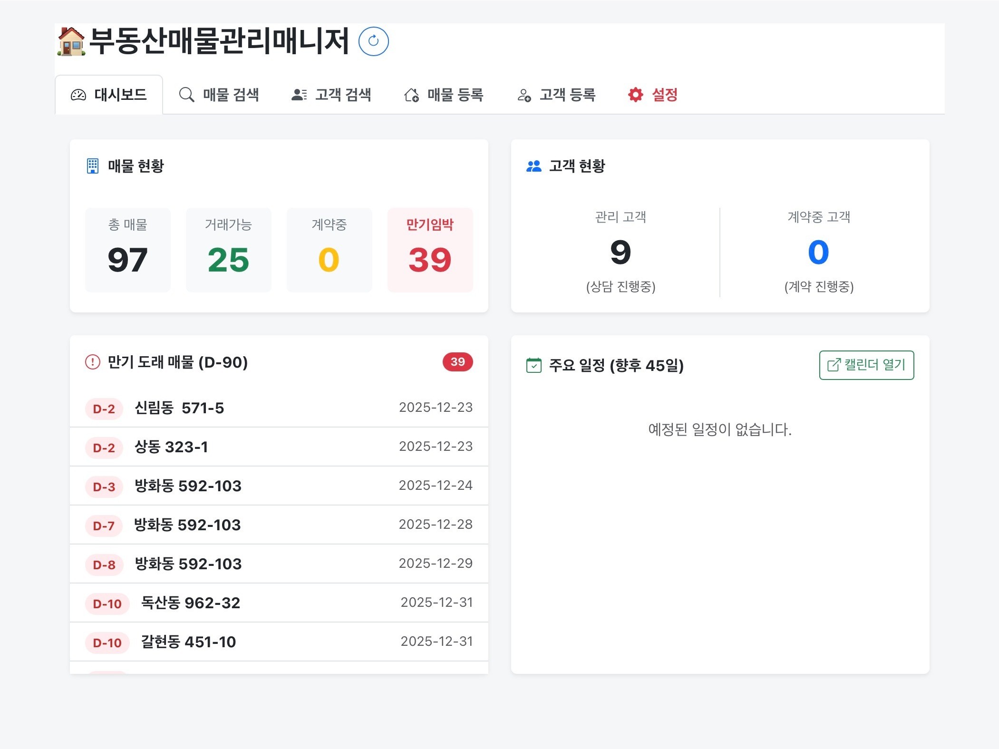Click the calendar icon next to 주요 일정
This screenshot has height=749, width=999.
533,366
